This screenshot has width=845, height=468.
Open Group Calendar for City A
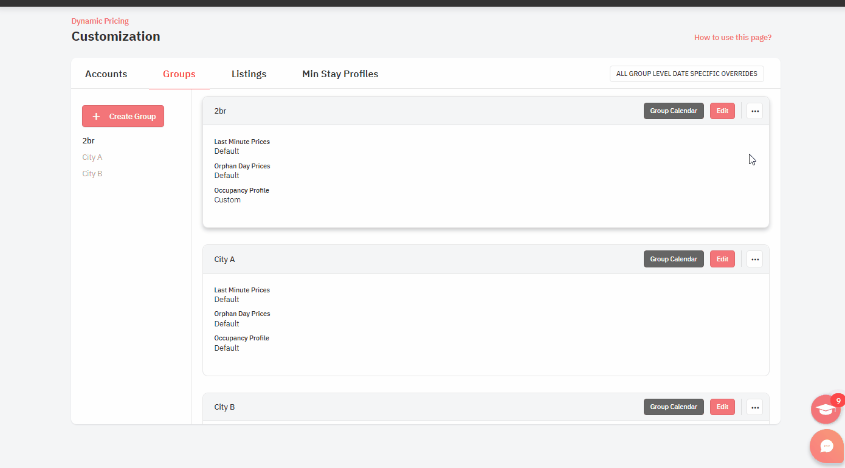(674, 259)
